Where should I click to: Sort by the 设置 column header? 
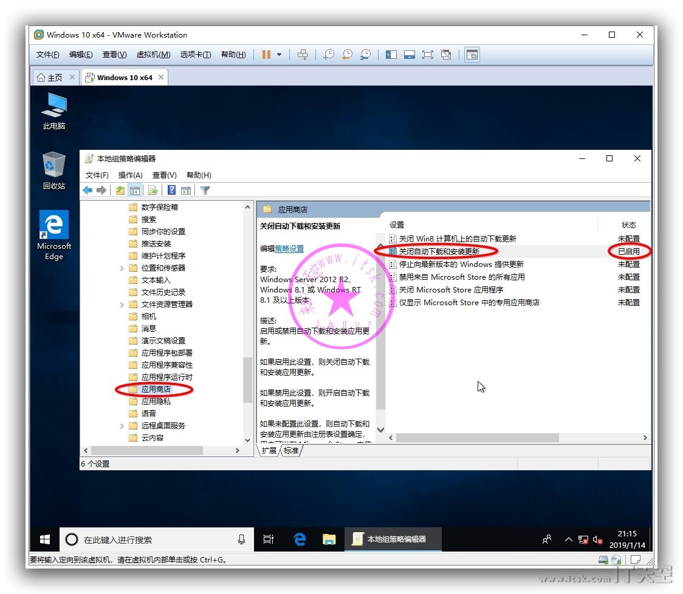tap(396, 225)
